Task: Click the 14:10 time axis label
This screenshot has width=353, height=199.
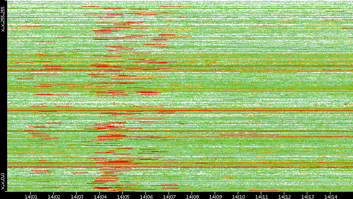Action: pyautogui.click(x=238, y=197)
